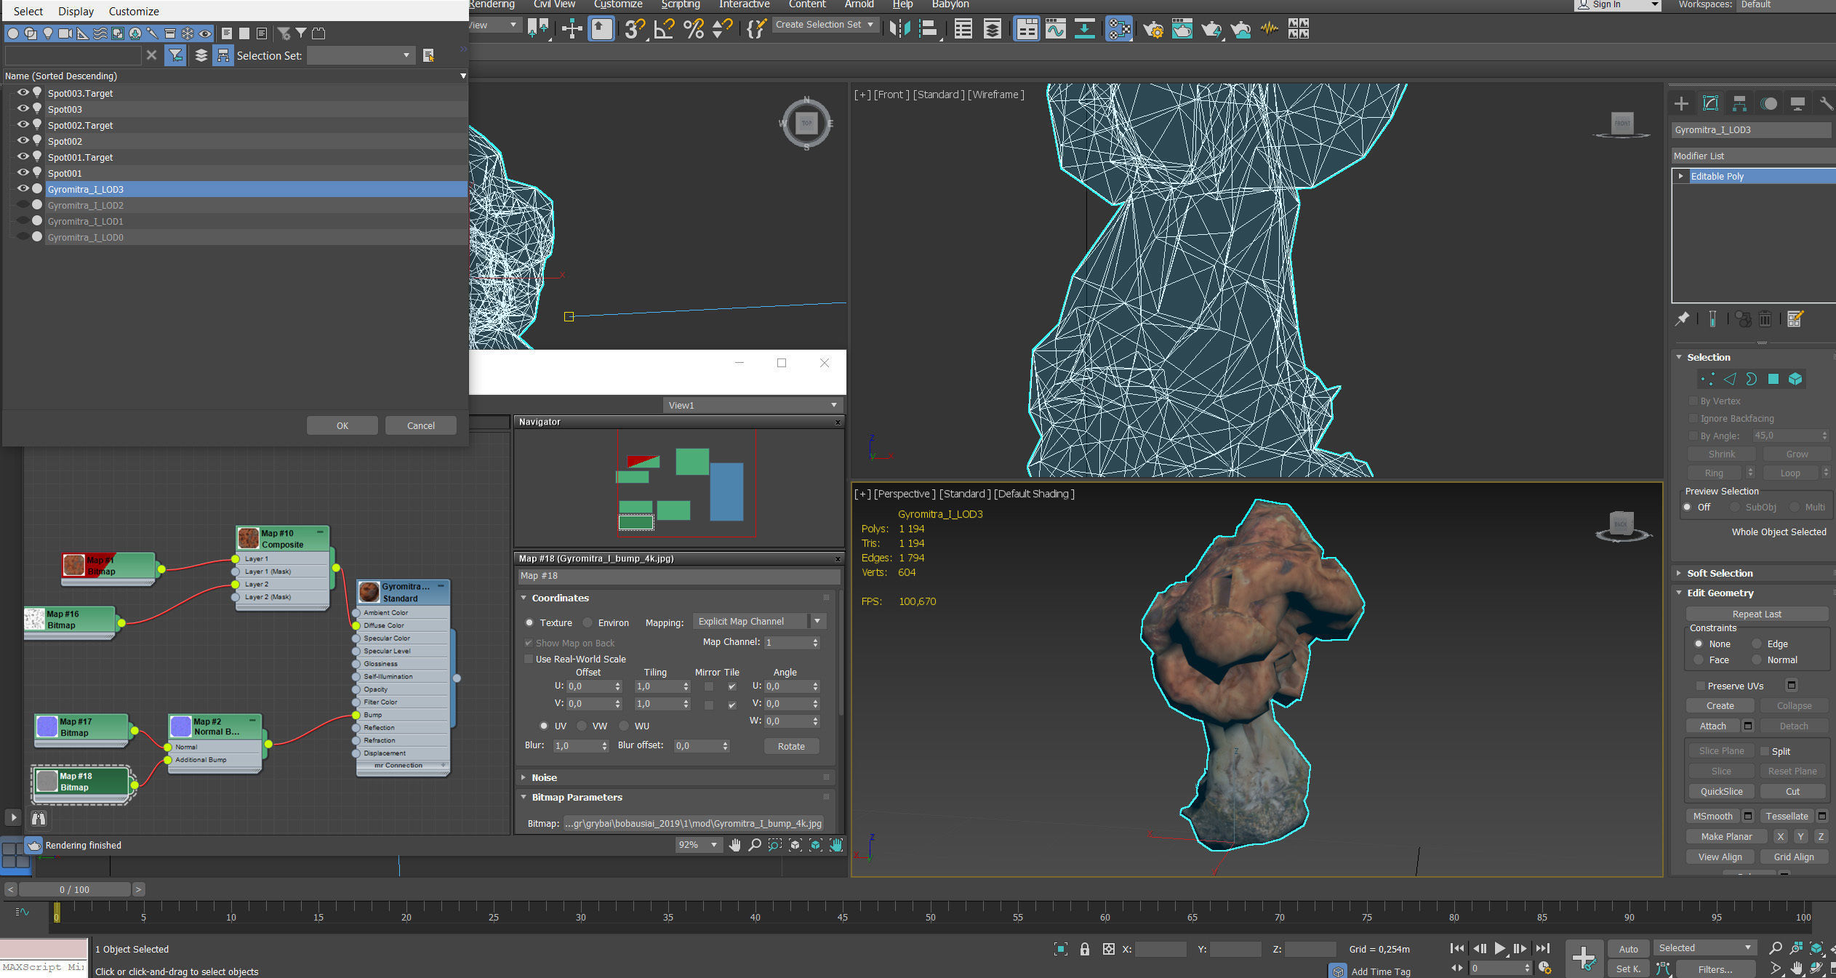
Task: Open Mapping type dropdown
Action: tap(817, 621)
